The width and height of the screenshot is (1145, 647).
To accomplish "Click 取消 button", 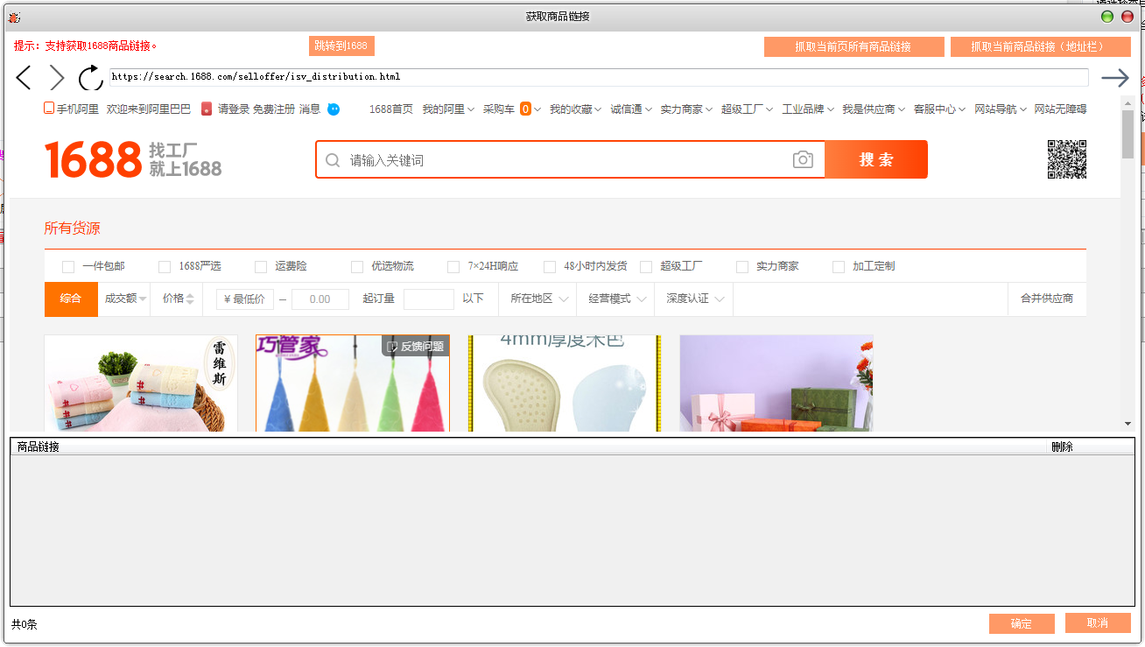I will point(1098,623).
